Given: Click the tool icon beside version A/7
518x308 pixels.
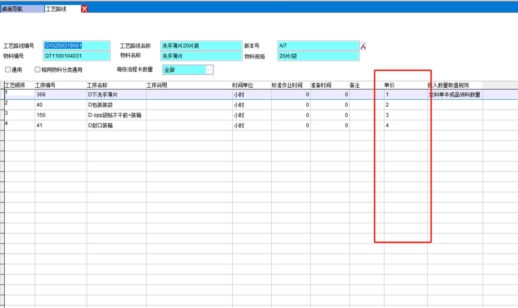Looking at the screenshot, I should click(x=363, y=46).
